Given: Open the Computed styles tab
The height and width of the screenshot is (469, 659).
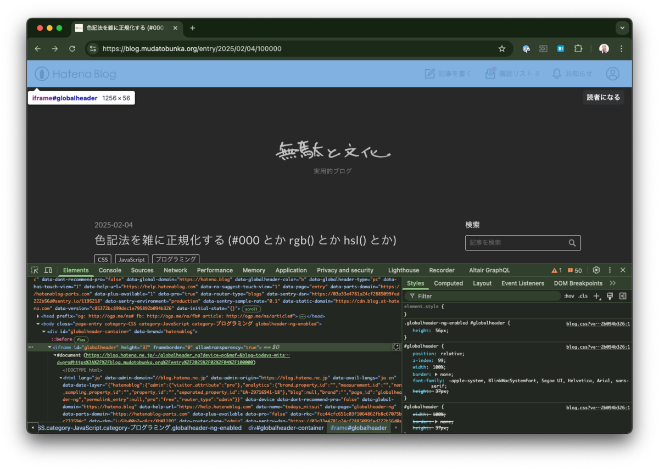Looking at the screenshot, I should (x=449, y=283).
